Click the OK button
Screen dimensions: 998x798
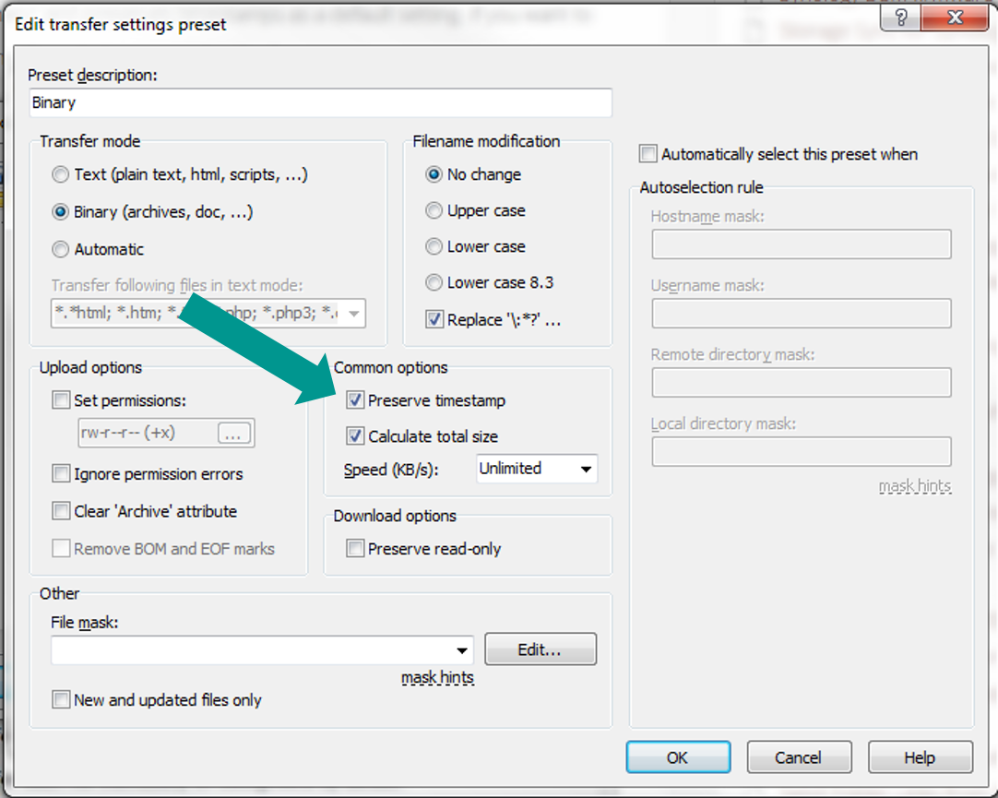677,757
